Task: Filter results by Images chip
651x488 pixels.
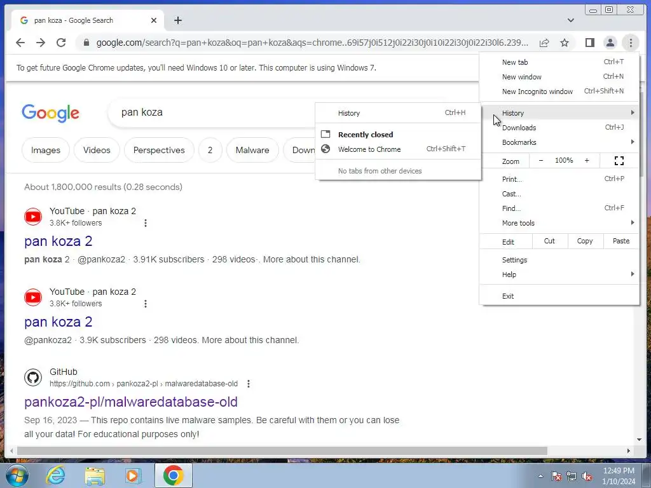Action: coord(46,150)
